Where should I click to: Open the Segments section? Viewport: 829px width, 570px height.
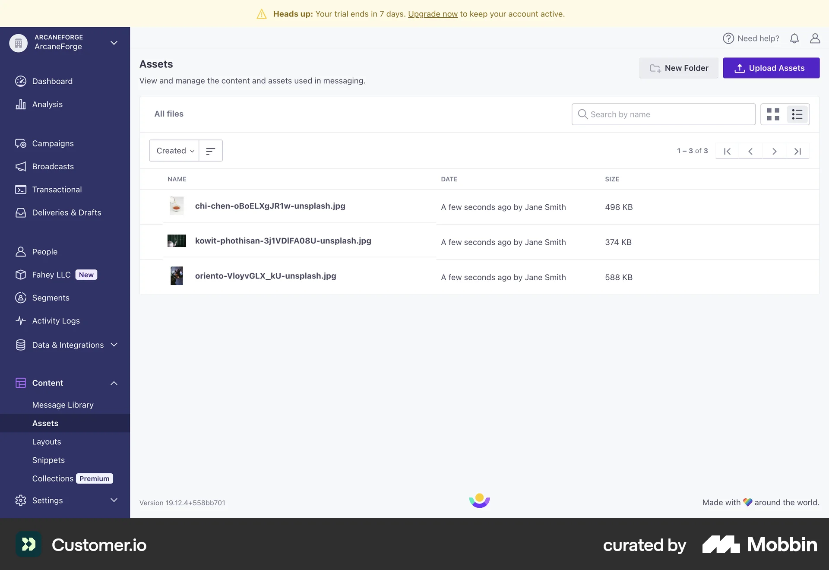tap(51, 298)
